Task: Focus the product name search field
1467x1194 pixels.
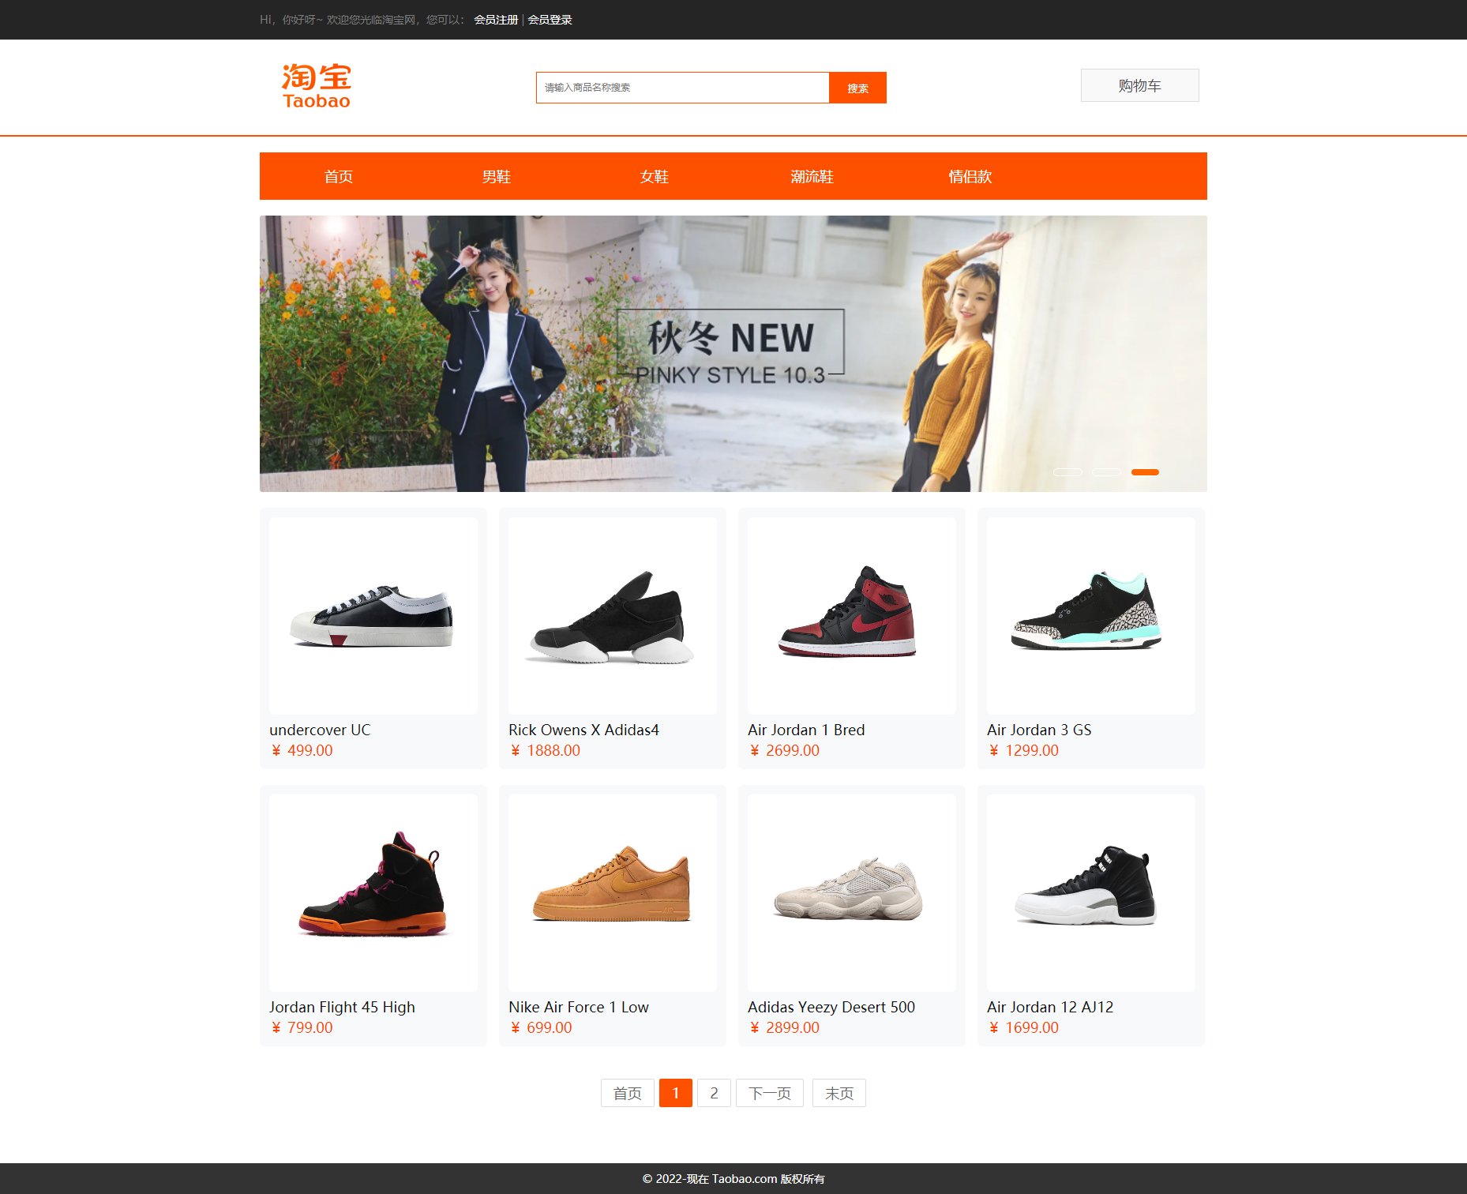Action: (683, 88)
